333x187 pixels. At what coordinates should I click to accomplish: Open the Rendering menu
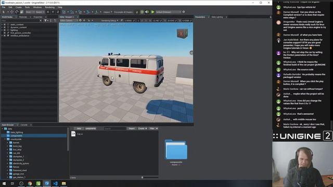[50, 7]
